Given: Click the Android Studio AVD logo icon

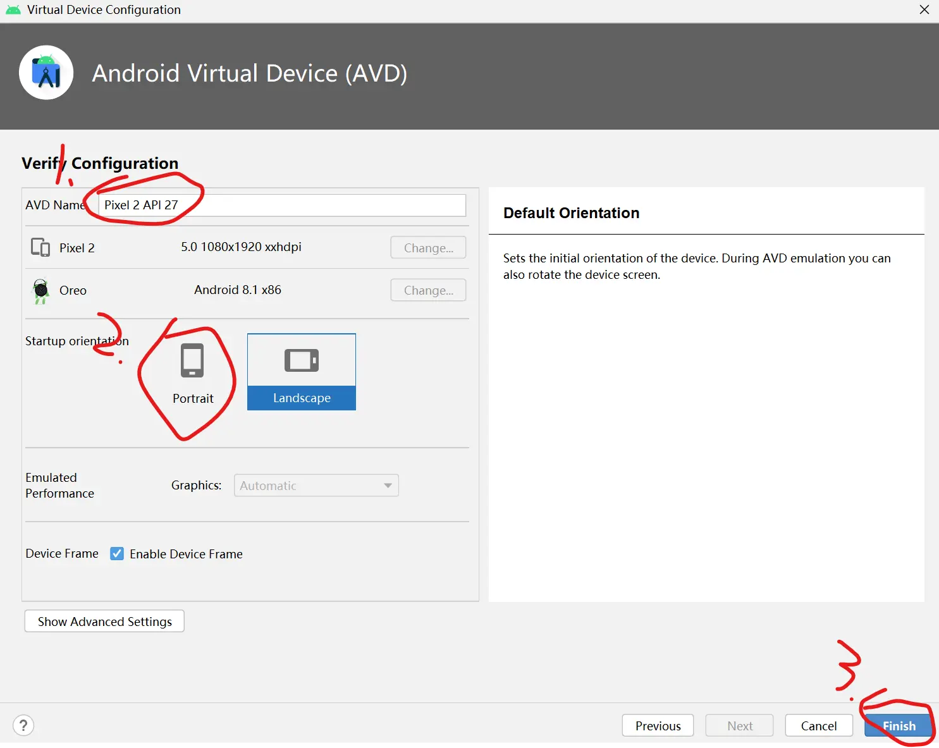Looking at the screenshot, I should coord(46,73).
